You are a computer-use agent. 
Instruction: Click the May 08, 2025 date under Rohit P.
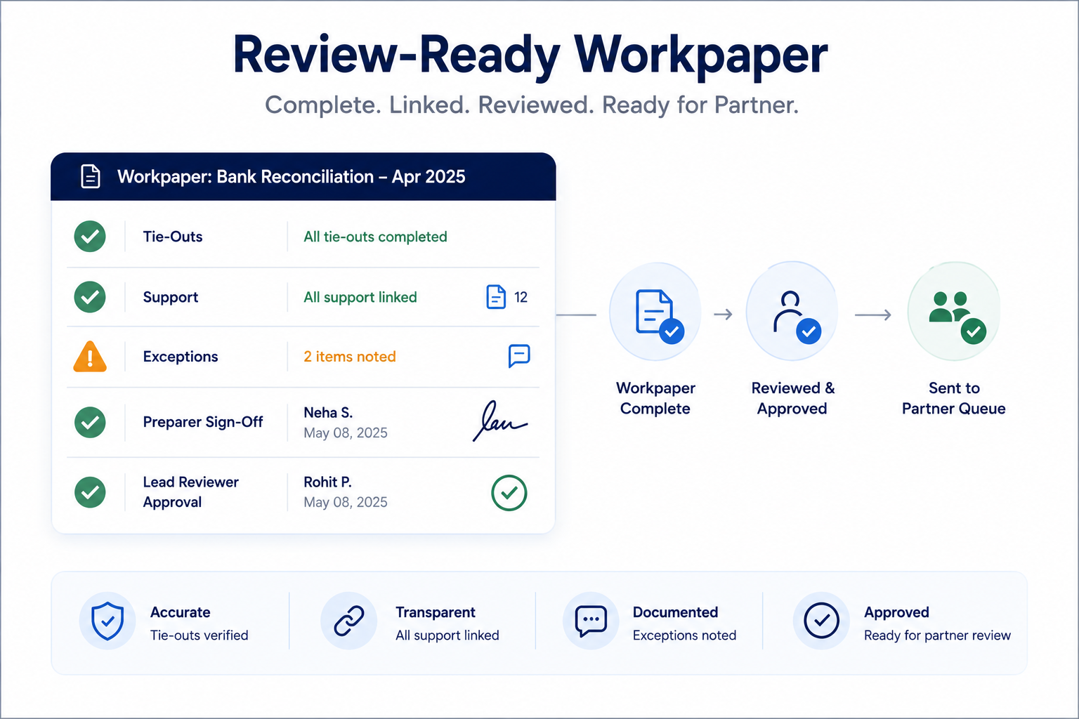click(346, 502)
